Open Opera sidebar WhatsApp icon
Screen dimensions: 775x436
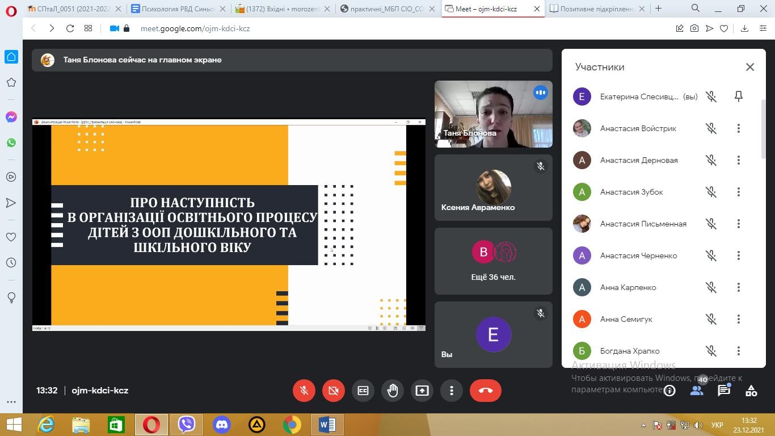tap(11, 142)
